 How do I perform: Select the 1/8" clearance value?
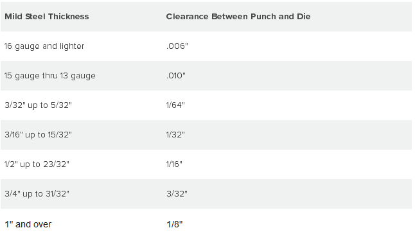(x=175, y=224)
